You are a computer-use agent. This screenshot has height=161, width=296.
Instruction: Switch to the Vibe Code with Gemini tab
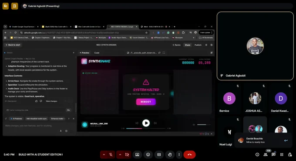coord(90,27)
